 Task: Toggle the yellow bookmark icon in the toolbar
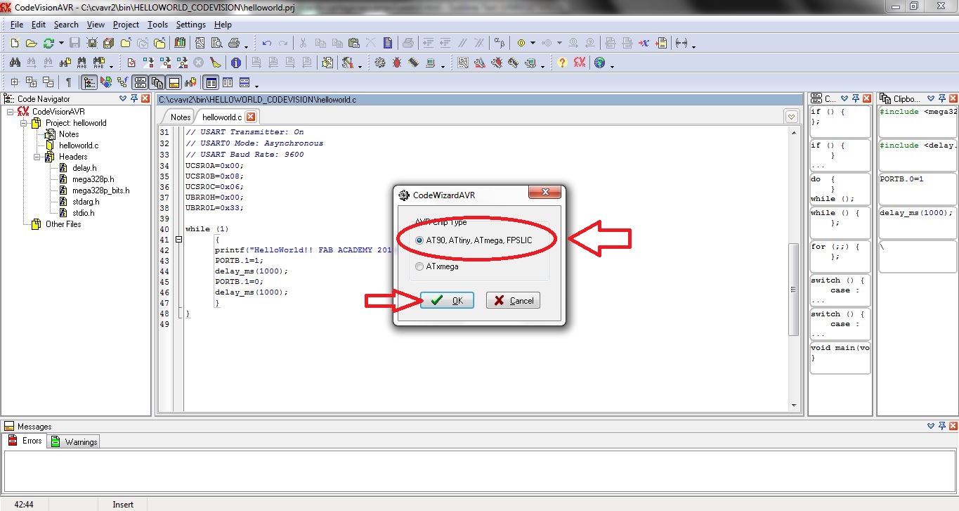[521, 43]
